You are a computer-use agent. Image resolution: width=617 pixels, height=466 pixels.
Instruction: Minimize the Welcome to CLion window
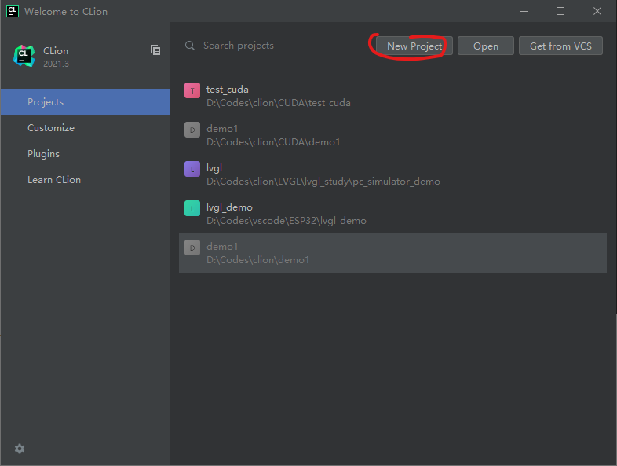pos(524,12)
